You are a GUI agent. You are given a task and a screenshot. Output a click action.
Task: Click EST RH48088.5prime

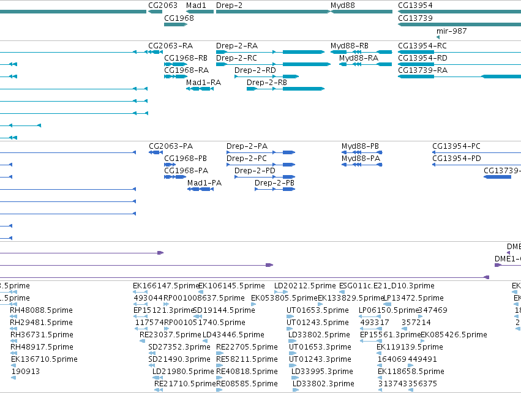[41, 310]
